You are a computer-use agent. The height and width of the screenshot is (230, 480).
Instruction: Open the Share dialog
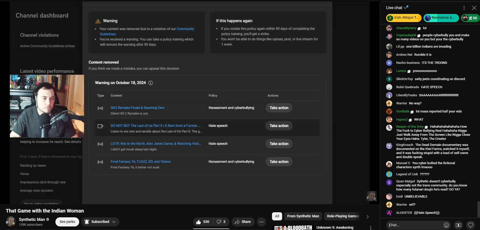click(x=243, y=222)
